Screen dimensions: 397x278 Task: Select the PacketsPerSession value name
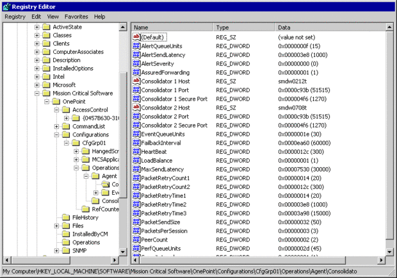pos(164,231)
